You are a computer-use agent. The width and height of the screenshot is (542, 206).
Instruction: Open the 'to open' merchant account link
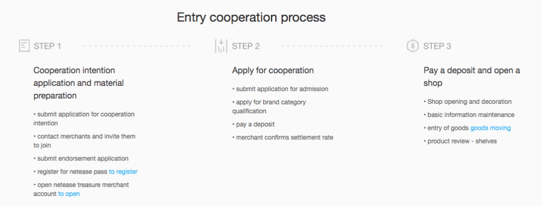[69, 194]
